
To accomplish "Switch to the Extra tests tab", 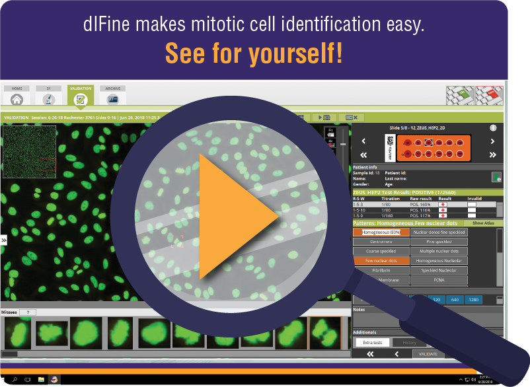I will [x=373, y=343].
